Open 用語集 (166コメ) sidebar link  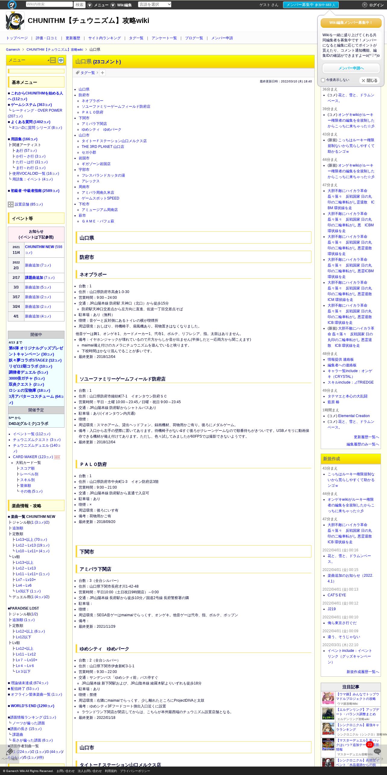click(24, 139)
